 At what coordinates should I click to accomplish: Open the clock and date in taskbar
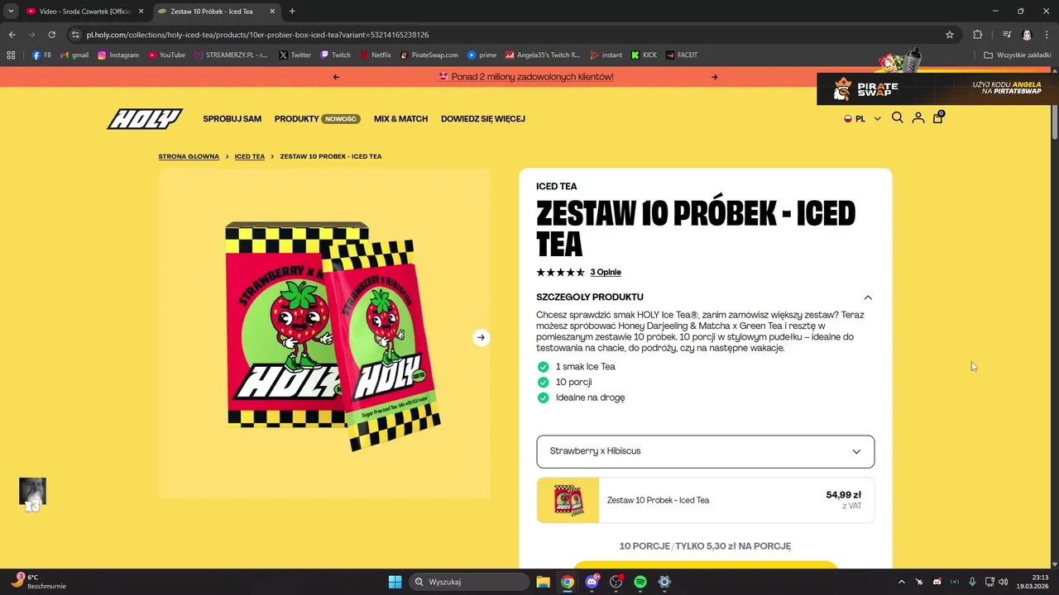pos(1034,582)
